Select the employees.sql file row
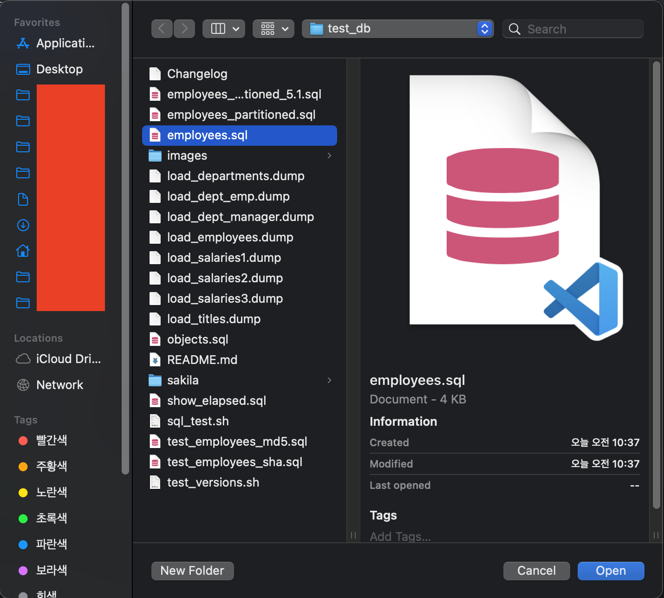Image resolution: width=664 pixels, height=598 pixels. (240, 135)
